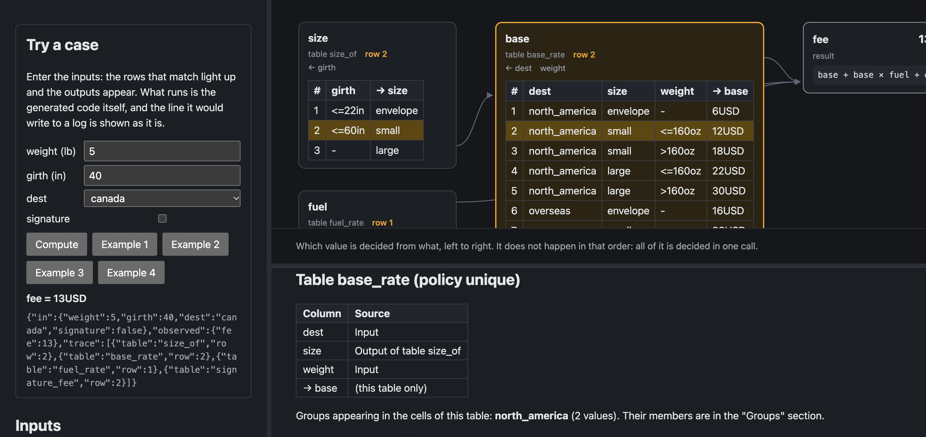Click the 6USD base cell
This screenshot has width=926, height=437.
pos(730,111)
